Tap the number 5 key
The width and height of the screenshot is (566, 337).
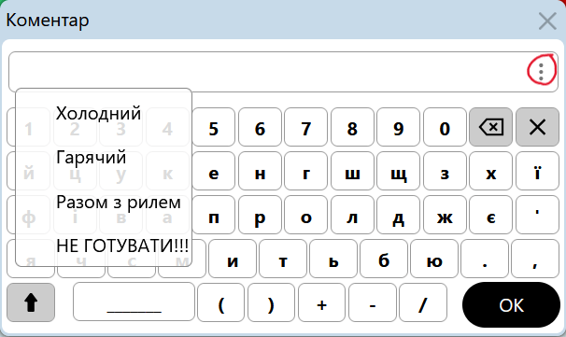(213, 127)
